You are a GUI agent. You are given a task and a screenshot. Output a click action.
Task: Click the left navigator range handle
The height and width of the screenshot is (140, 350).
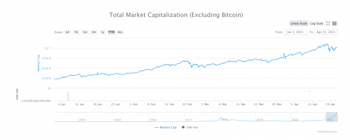tap(326, 117)
